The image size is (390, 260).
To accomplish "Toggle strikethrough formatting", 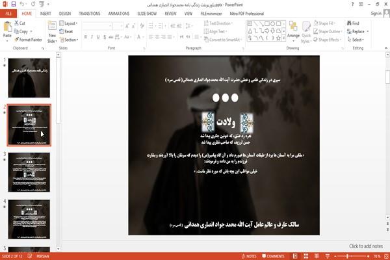I will pyautogui.click(x=111, y=37).
